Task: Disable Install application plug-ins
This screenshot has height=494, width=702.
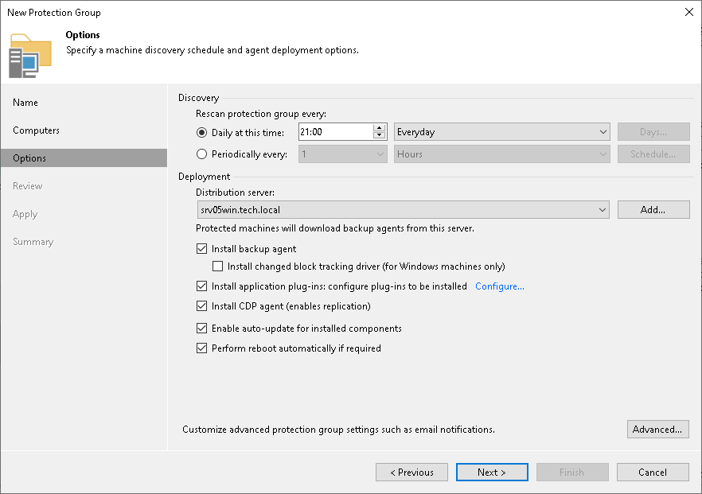Action: point(201,286)
